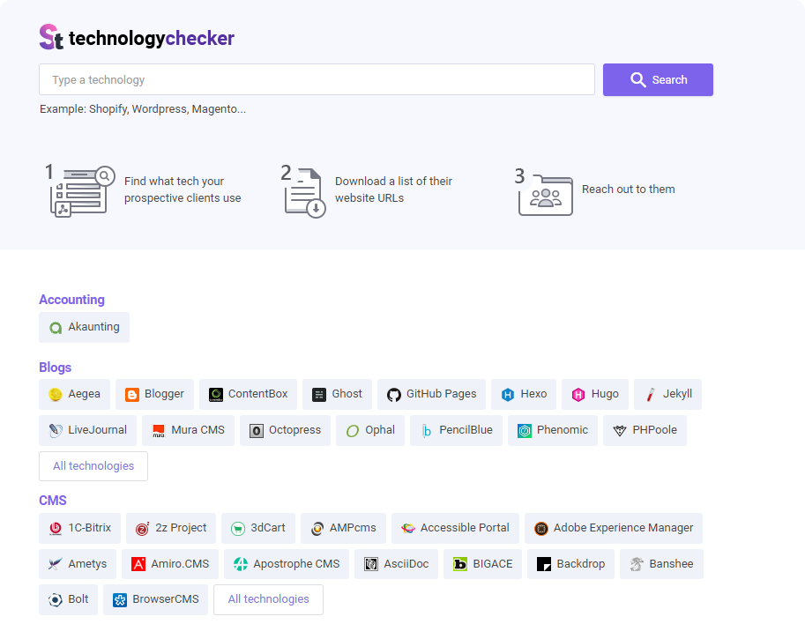This screenshot has width=805, height=624.
Task: Click the Phenomic logo icon
Action: click(x=524, y=430)
